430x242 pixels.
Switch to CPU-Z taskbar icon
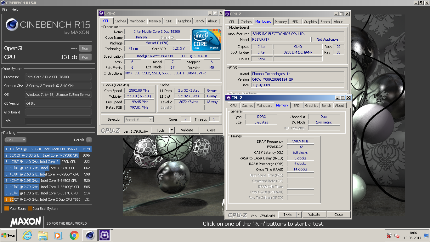(104, 235)
